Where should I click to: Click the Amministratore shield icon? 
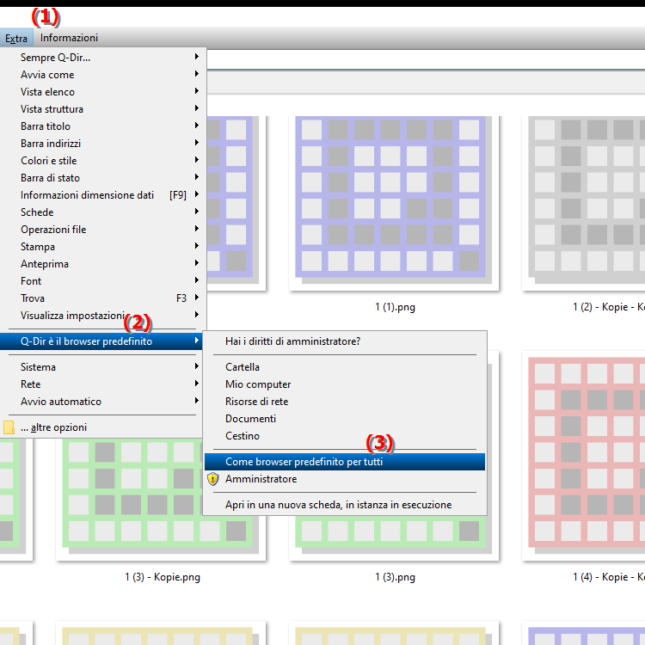click(x=212, y=479)
